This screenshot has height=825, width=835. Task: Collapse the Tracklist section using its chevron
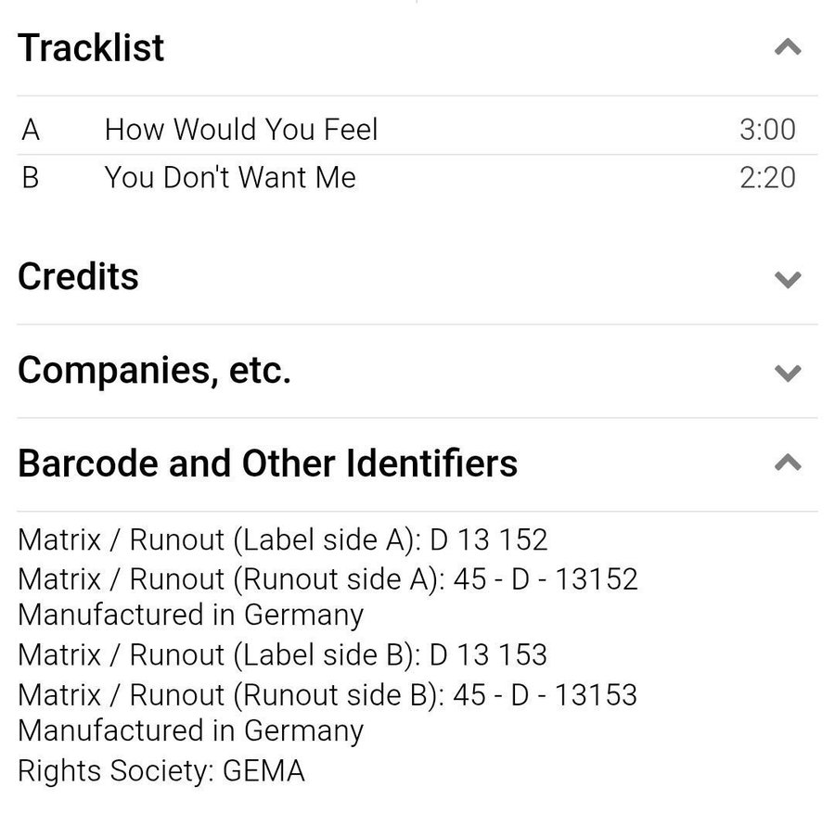pos(787,46)
